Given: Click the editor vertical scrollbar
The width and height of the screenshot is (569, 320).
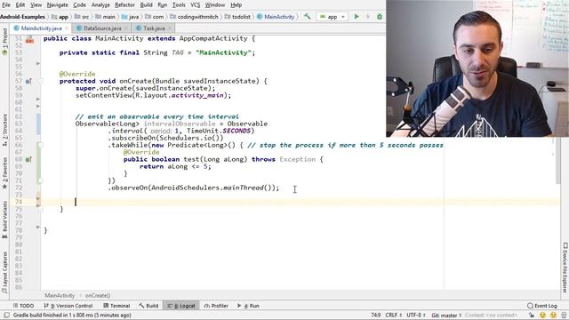Looking at the screenshot, I should tap(558, 161).
